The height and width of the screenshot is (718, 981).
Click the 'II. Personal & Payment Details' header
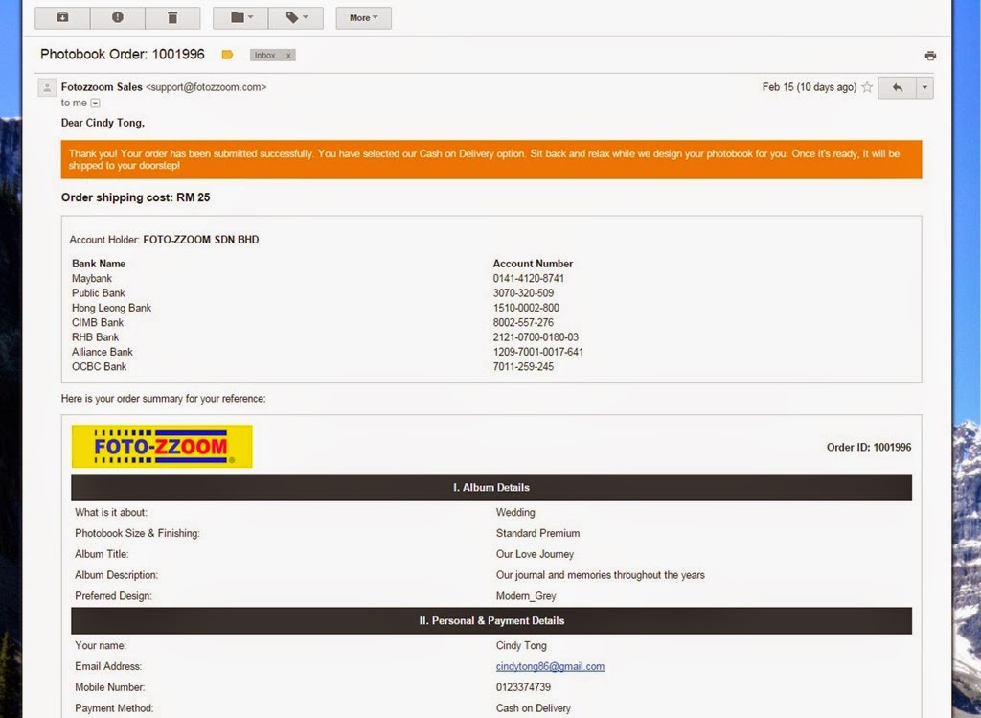coord(491,620)
